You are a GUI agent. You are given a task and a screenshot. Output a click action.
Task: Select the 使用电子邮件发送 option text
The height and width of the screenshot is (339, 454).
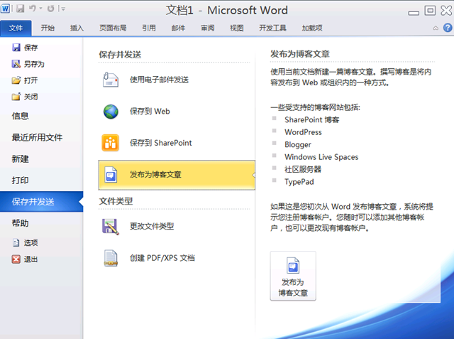point(159,80)
